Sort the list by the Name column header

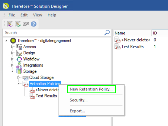coord(132,33)
